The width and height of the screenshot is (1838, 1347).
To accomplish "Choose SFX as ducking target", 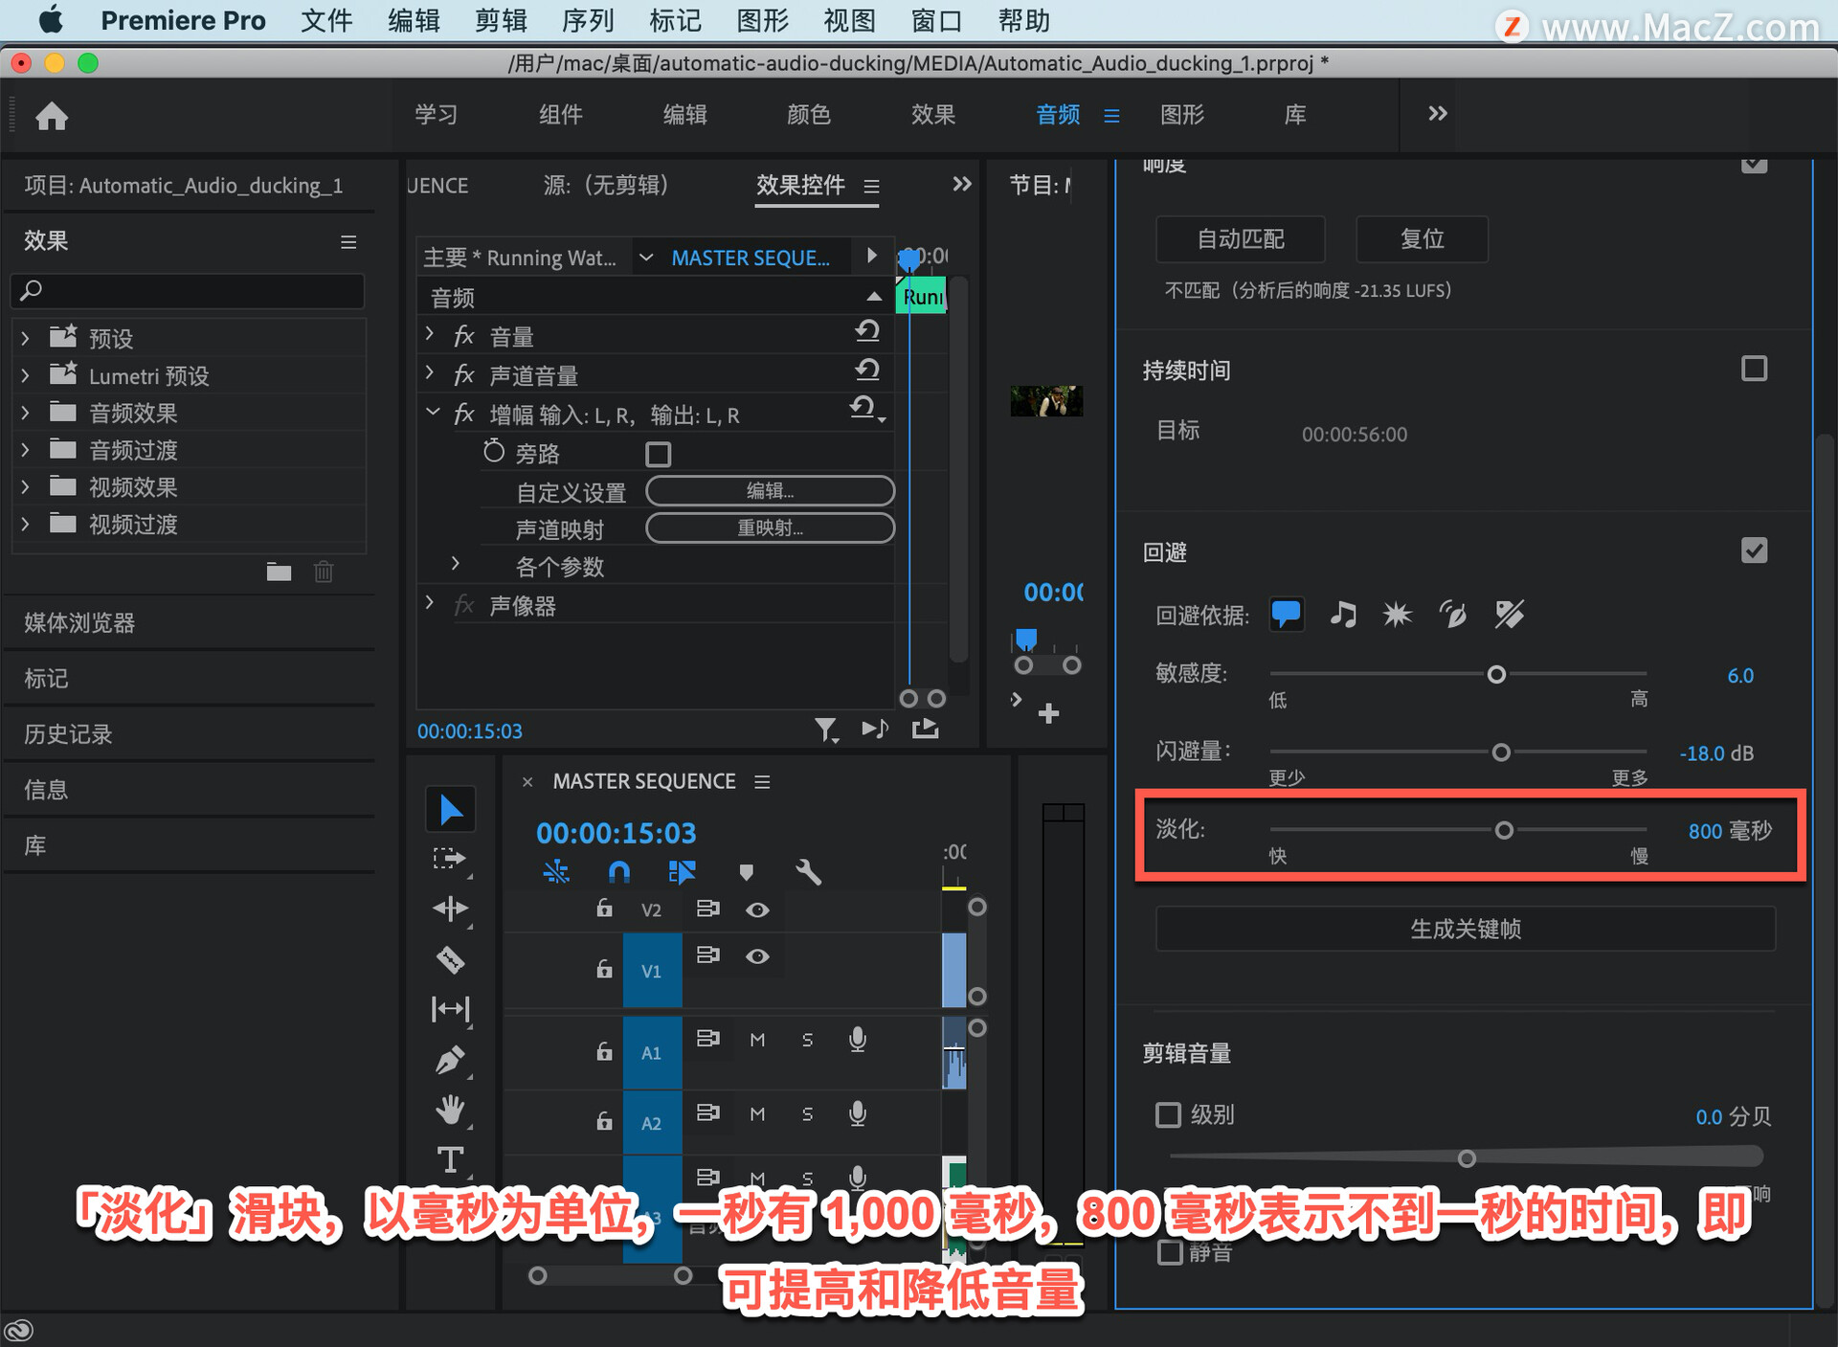I will [x=1398, y=614].
